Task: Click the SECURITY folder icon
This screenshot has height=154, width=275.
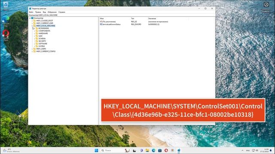Action: point(37,41)
